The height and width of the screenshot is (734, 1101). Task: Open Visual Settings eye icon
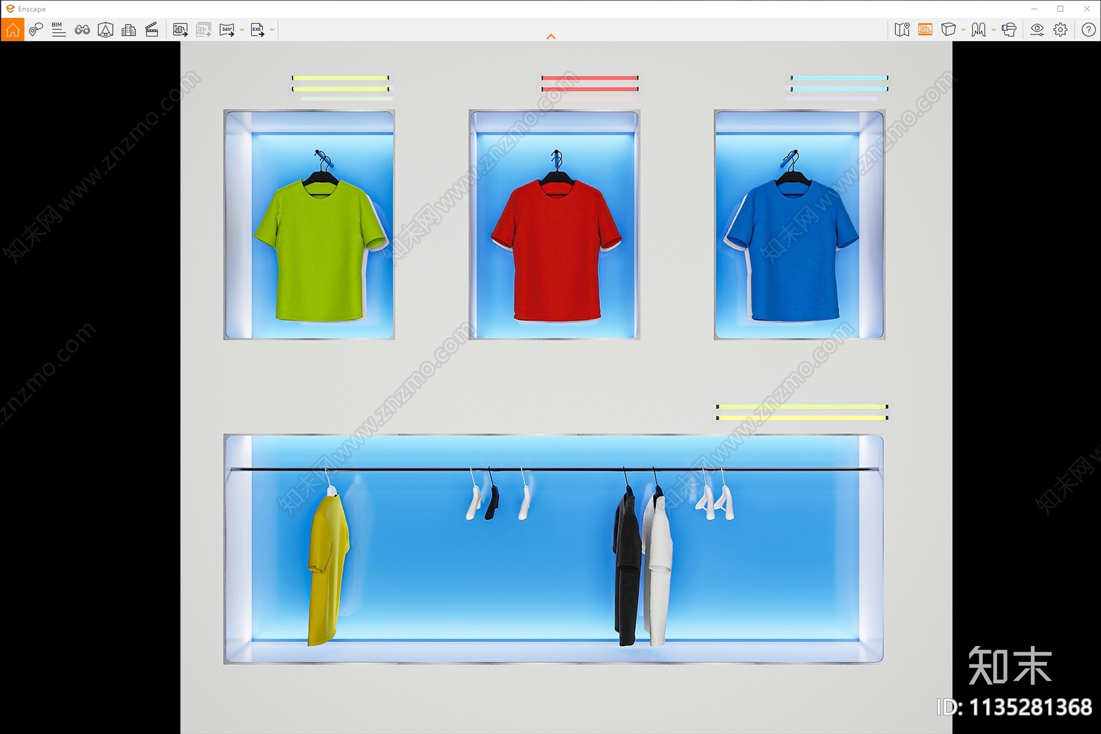1037,30
